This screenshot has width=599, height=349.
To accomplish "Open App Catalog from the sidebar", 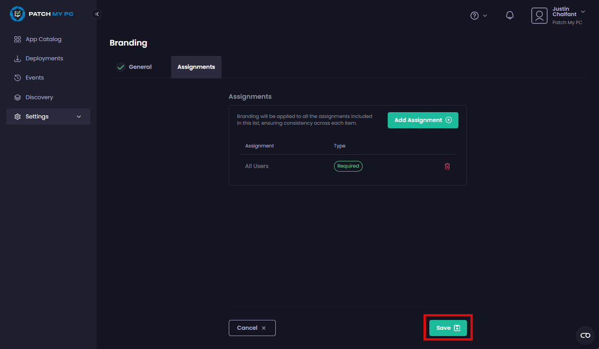I will (43, 39).
